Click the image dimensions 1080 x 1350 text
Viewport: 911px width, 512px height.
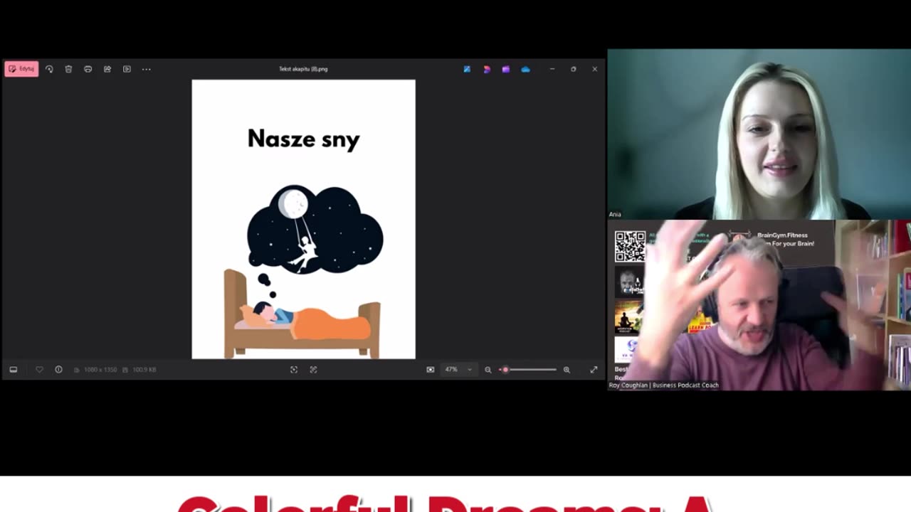click(x=100, y=370)
